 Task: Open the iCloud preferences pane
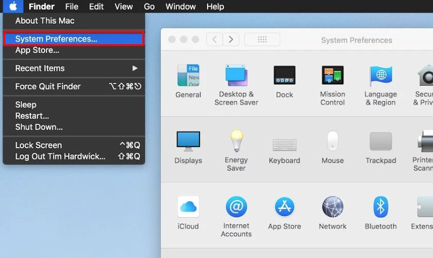[188, 213]
